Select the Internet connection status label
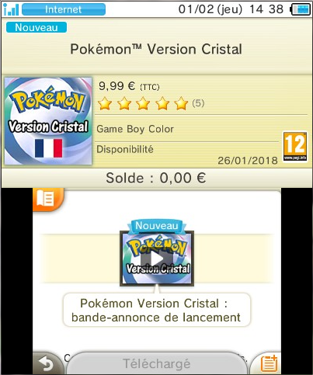The image size is (313, 375). click(x=64, y=9)
